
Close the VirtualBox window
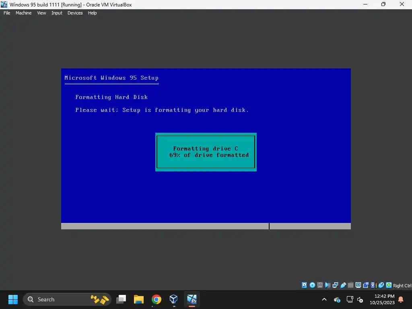pos(402,4)
